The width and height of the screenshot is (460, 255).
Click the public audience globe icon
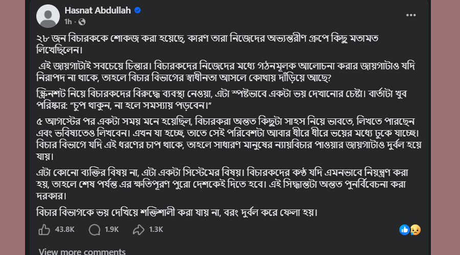point(82,22)
